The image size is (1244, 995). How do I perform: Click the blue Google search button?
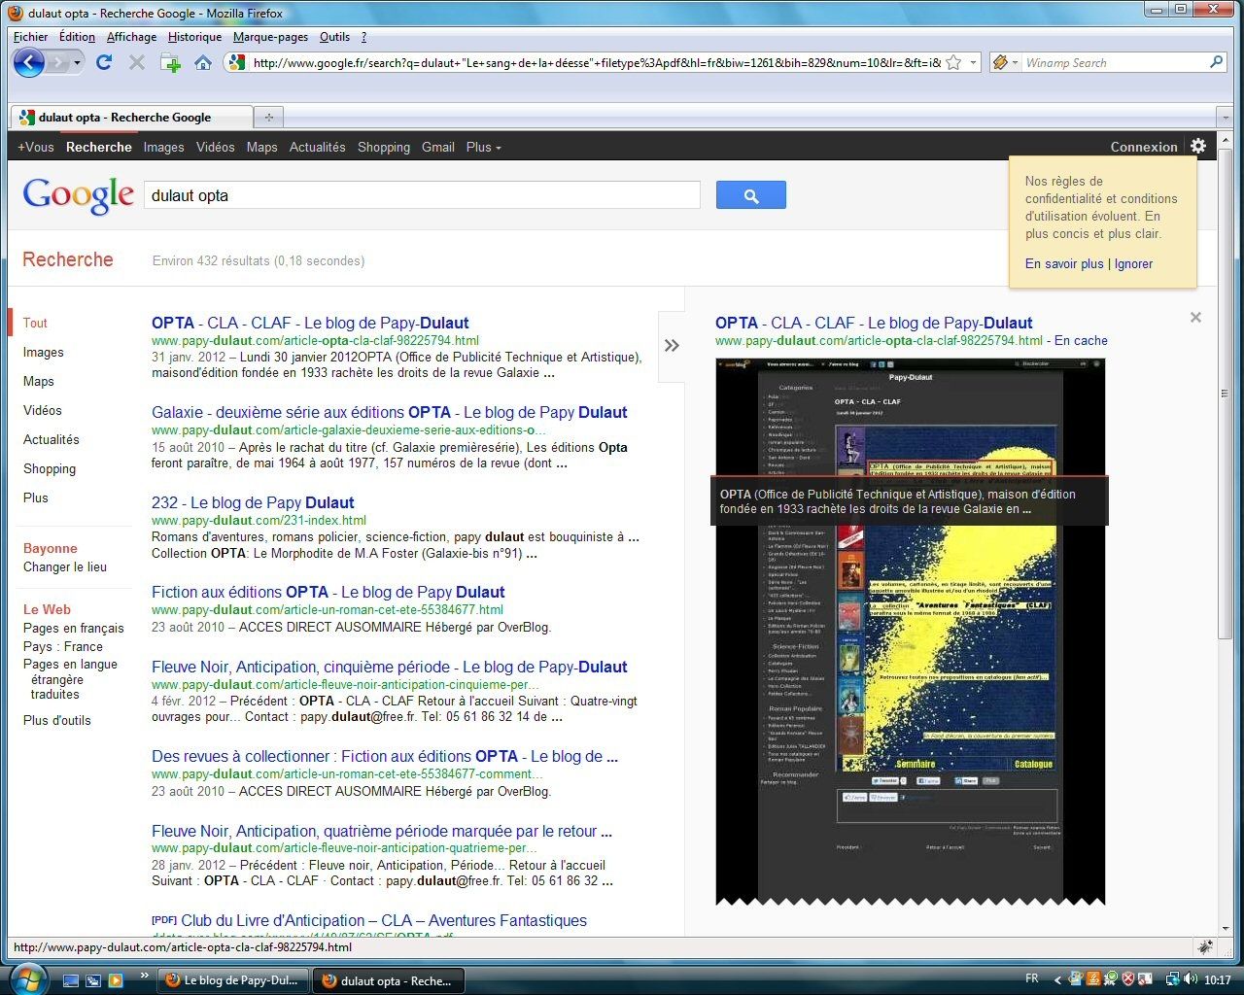click(750, 195)
